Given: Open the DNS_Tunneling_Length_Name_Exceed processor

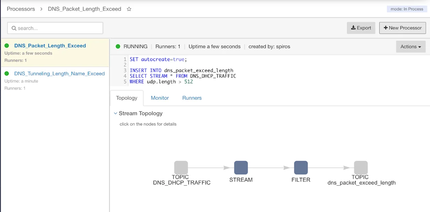Looking at the screenshot, I should point(59,73).
